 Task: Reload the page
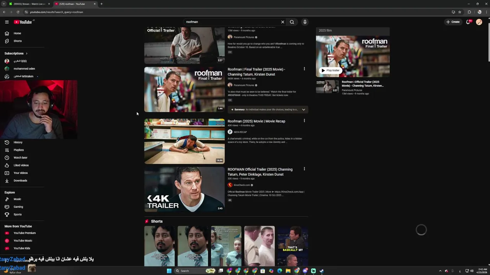click(x=18, y=12)
